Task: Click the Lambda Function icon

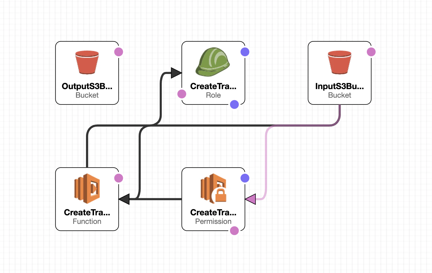Action: (87, 188)
